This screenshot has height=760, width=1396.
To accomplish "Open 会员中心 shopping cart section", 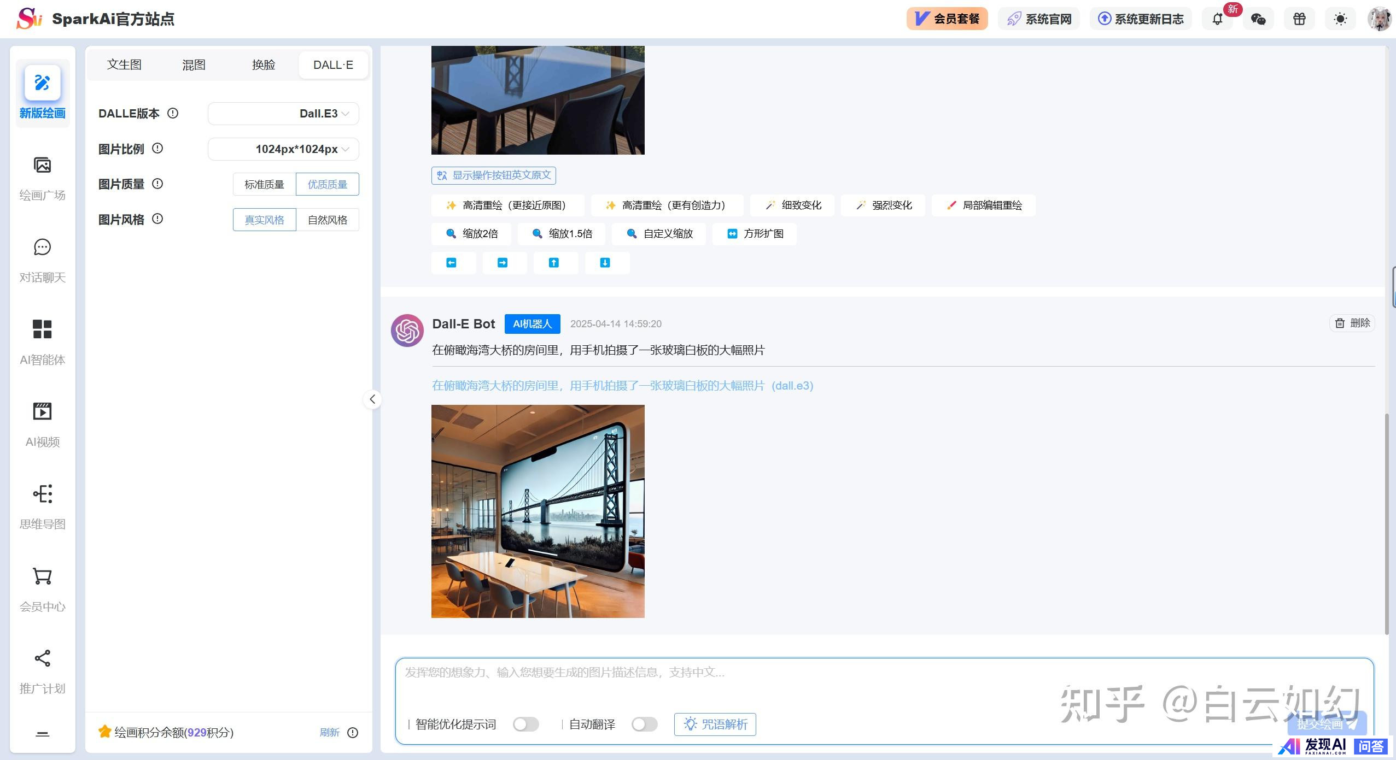I will [x=43, y=589].
